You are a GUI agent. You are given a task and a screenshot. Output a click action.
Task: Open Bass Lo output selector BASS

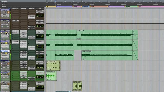coord(40,13)
